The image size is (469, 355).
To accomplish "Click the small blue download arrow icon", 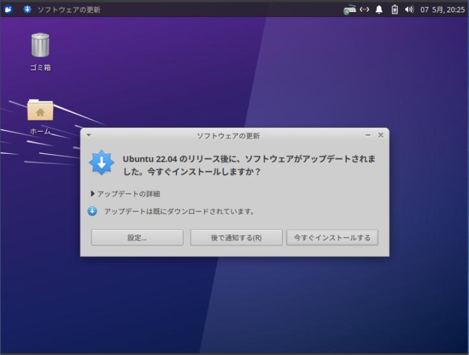I will pos(92,212).
